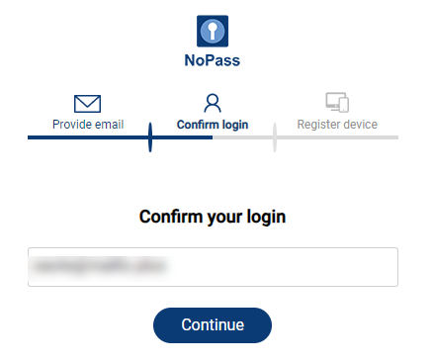Click the smartphone part of Register device icon
The width and height of the screenshot is (432, 362).
tap(344, 105)
